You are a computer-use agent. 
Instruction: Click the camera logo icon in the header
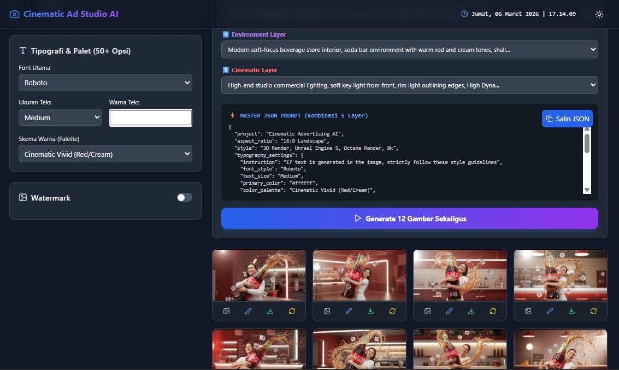[14, 14]
